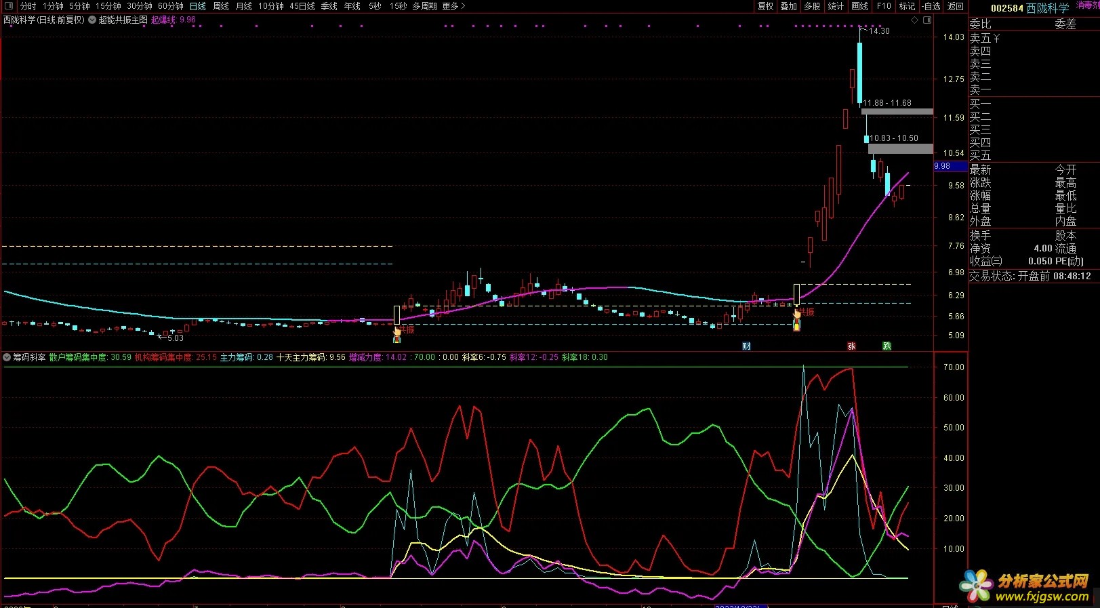Image resolution: width=1100 pixels, height=608 pixels.
Task: Click the 10.83 - 10.50 gap label
Action: tap(894, 138)
